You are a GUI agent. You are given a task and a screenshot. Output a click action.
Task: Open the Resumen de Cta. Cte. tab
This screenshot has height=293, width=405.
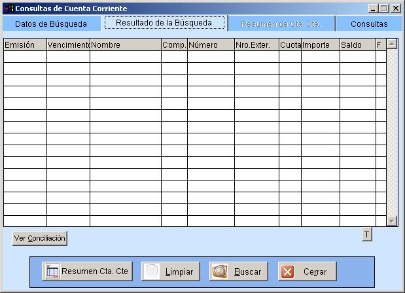280,24
